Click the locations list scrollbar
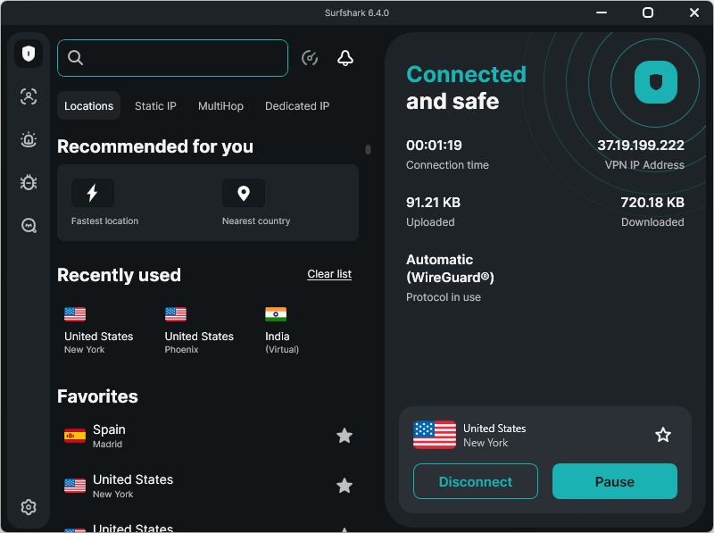This screenshot has width=714, height=533. point(368,150)
